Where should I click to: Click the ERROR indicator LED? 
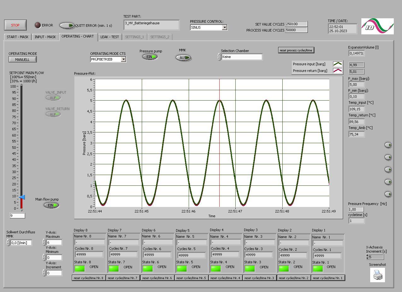click(37, 25)
